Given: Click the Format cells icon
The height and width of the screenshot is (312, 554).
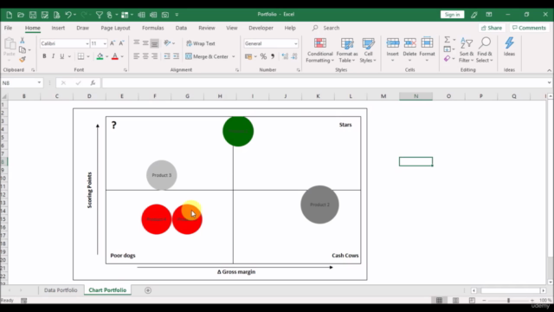Looking at the screenshot, I should 427,43.
